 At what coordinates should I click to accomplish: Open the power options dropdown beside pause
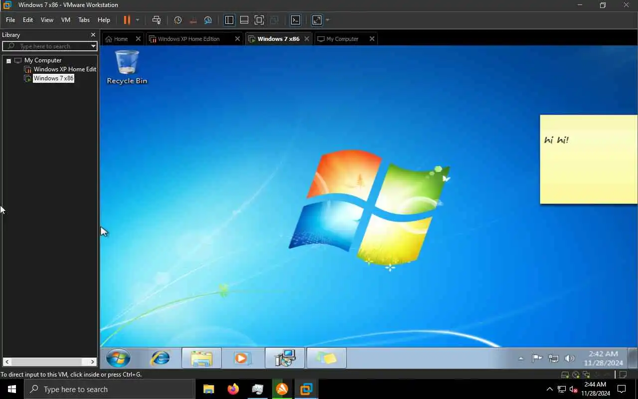(138, 20)
